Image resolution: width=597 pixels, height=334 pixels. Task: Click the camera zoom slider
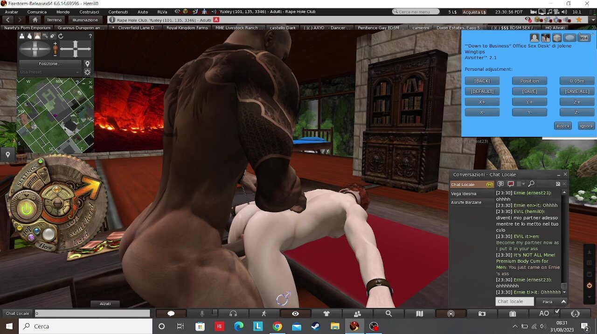55,48
